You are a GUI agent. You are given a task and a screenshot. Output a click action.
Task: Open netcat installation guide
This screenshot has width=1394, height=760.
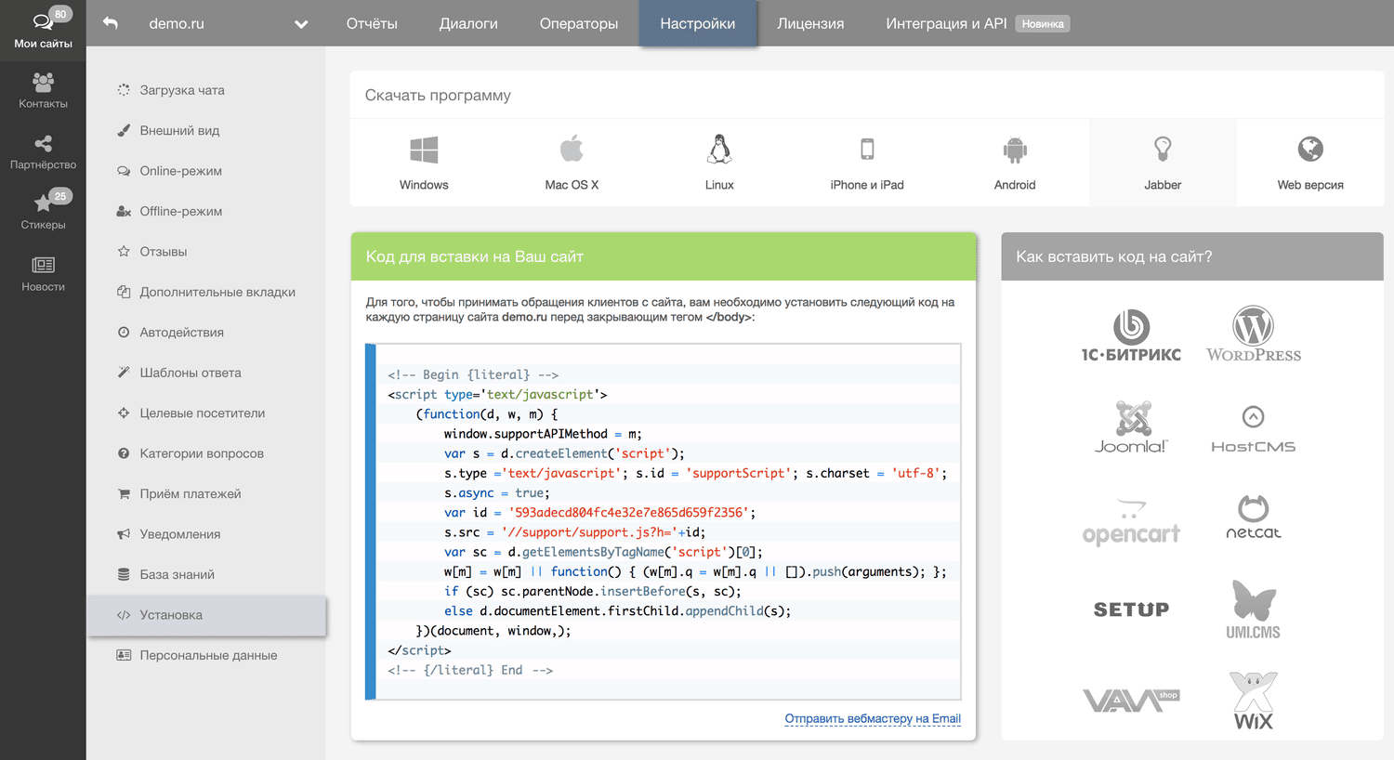[x=1253, y=518]
